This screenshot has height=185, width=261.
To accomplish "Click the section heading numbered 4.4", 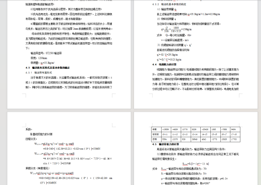I will [x=164, y=64].
